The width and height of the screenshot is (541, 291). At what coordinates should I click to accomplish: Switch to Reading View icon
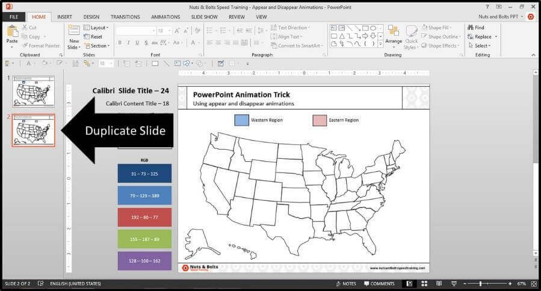(439, 283)
